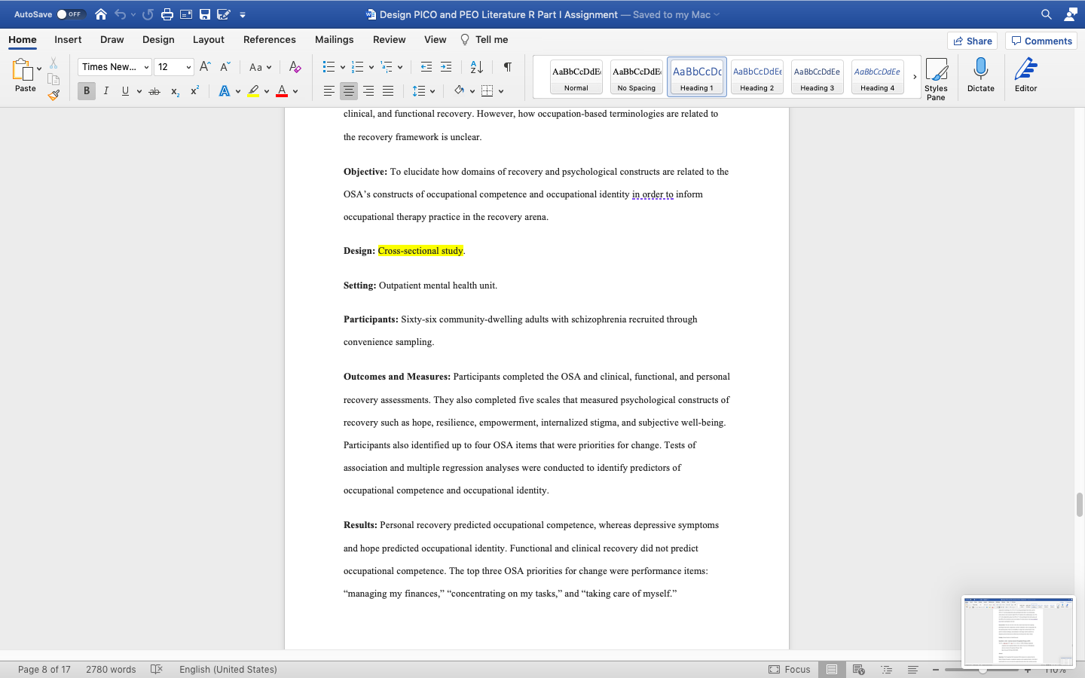Image resolution: width=1085 pixels, height=678 pixels.
Task: Sort text alphabetically A-Z icon
Action: click(477, 67)
